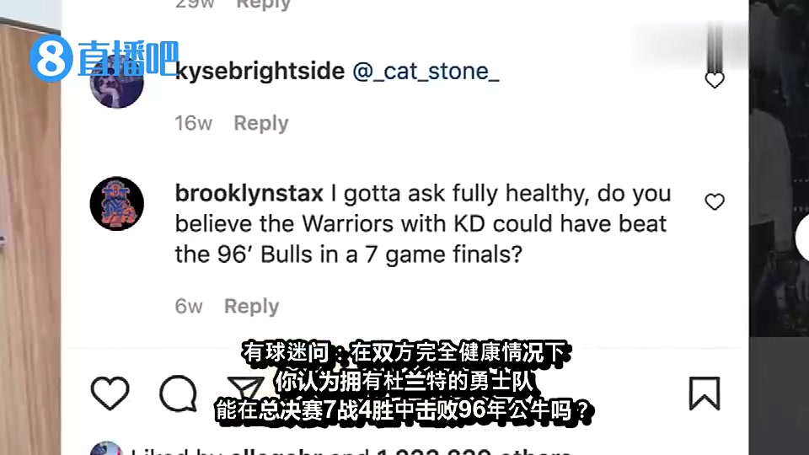Reply to kysebrightside's 16w comment
The image size is (809, 455).
tap(261, 123)
